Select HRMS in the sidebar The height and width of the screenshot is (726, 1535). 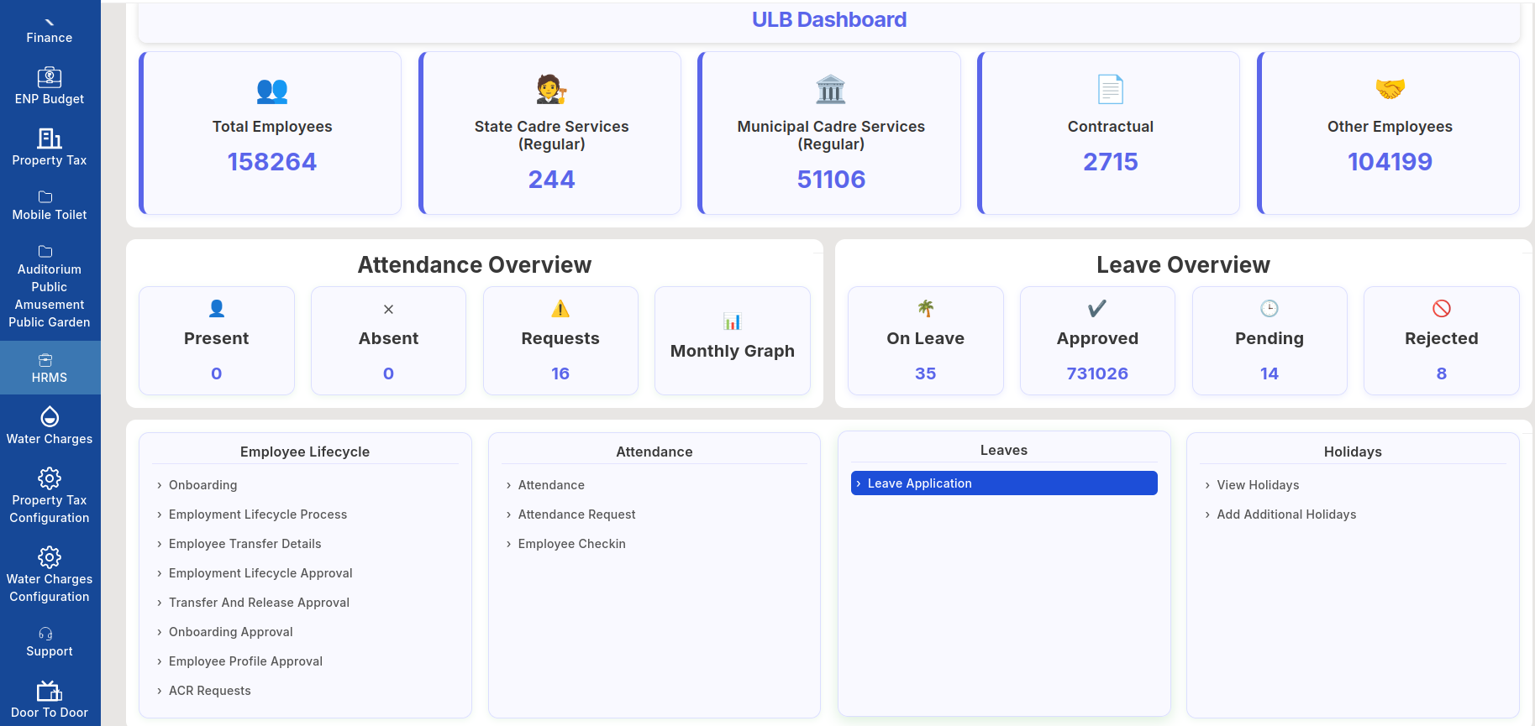tap(50, 368)
